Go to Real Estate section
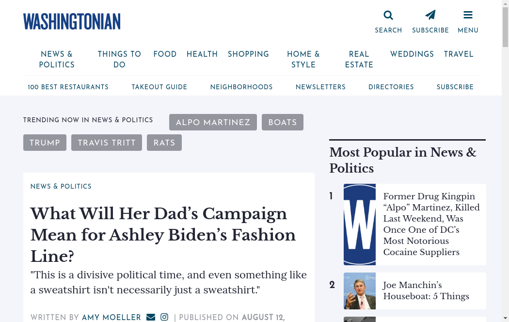 (359, 60)
